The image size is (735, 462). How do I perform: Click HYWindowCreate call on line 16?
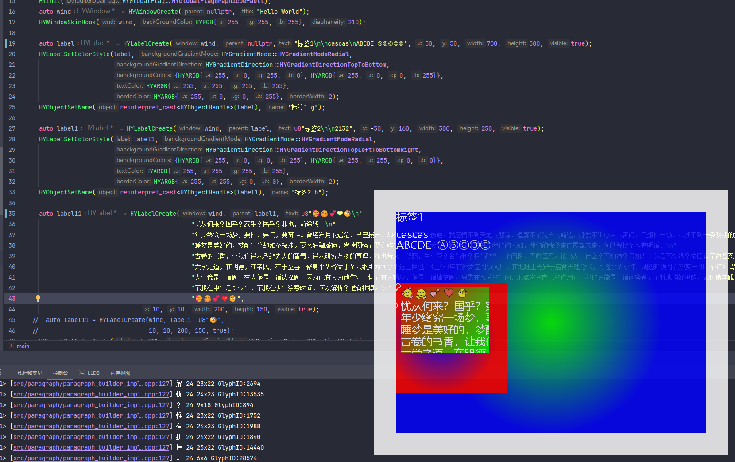click(x=153, y=12)
